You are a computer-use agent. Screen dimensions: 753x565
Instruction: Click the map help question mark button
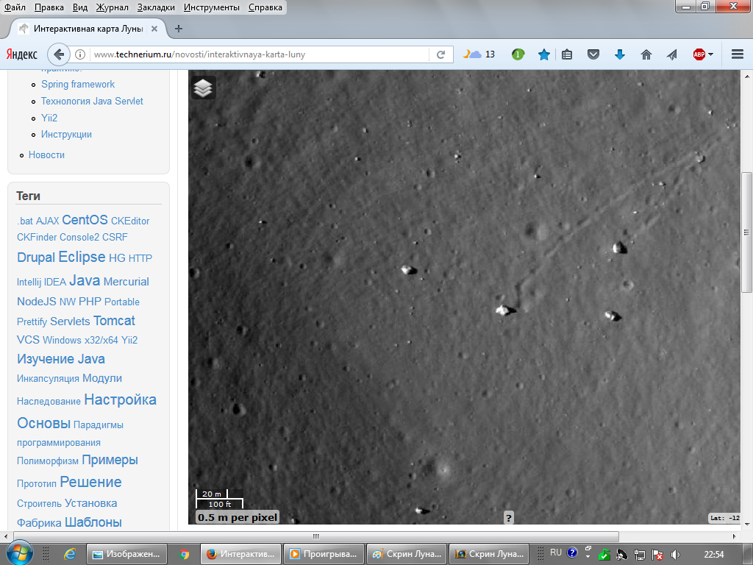click(509, 517)
